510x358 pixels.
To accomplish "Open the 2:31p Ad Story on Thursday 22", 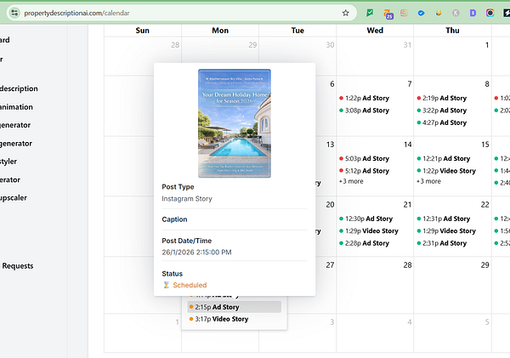I will tap(442, 243).
